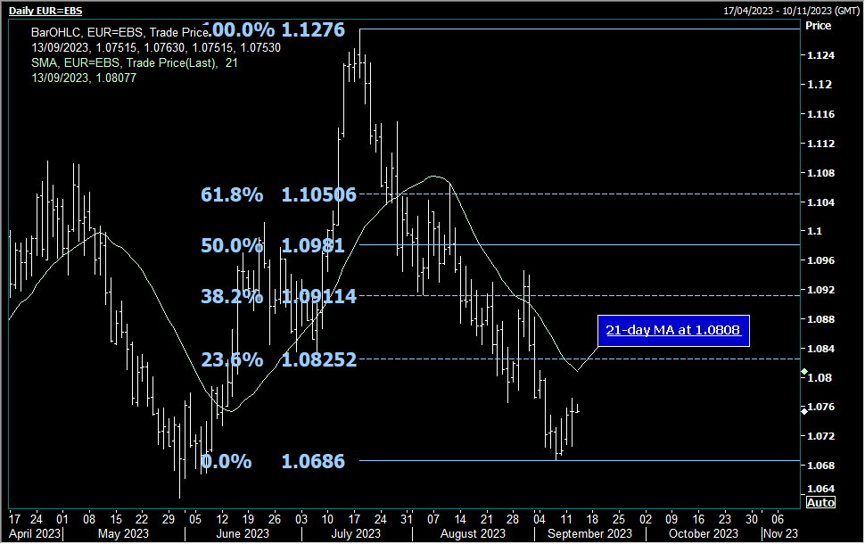
Task: Select the September 2023 label on the timeline
Action: click(x=589, y=532)
